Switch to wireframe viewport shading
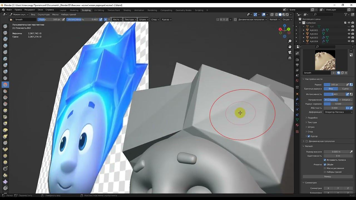Image resolution: width=356 pixels, height=200 pixels. (276, 14)
